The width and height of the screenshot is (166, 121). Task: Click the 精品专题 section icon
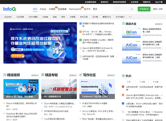pyautogui.click(x=43, y=75)
